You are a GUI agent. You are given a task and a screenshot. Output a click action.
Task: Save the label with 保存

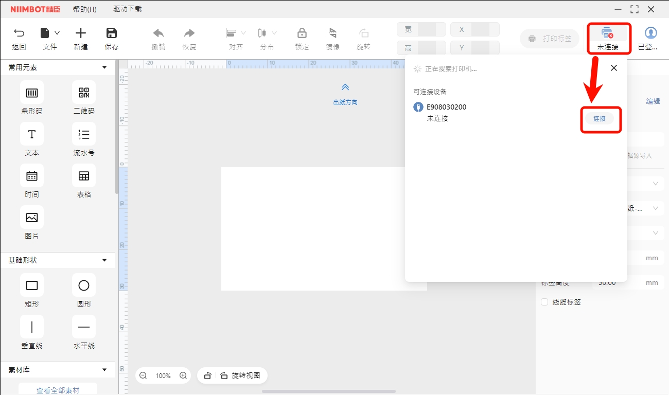[112, 33]
